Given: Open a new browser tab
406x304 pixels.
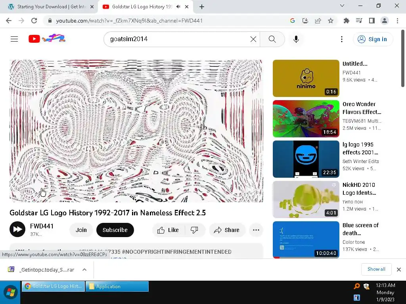Looking at the screenshot, I should pos(202,7).
